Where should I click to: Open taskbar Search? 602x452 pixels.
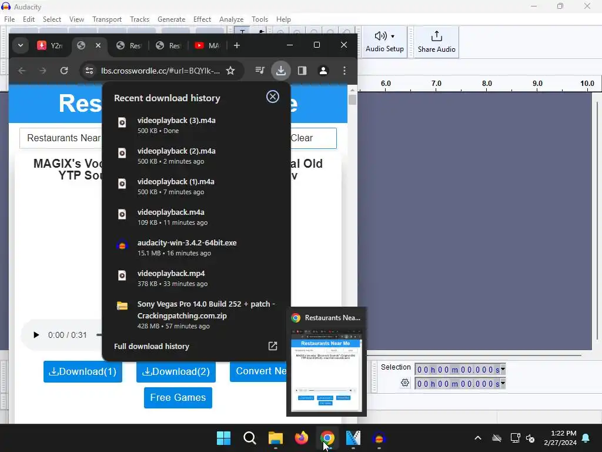(x=249, y=438)
